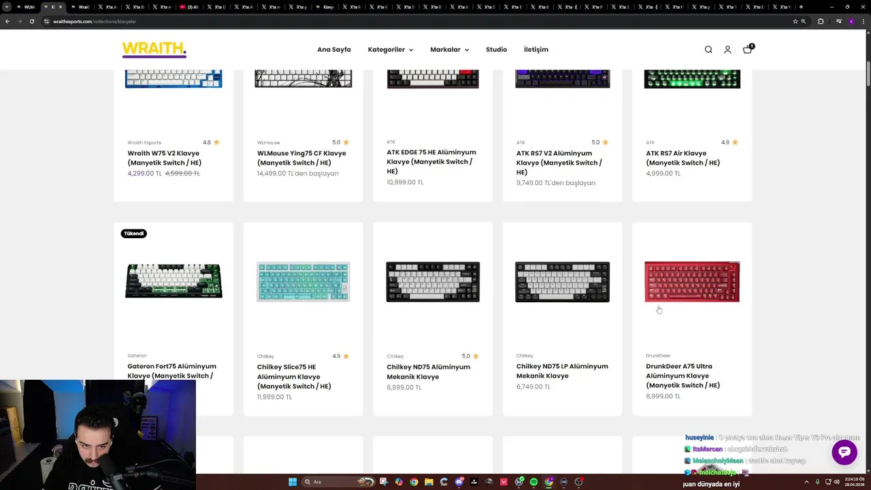Viewport: 871px width, 490px height.
Task: Switch to the Klavye browser tab
Action: click(329, 7)
